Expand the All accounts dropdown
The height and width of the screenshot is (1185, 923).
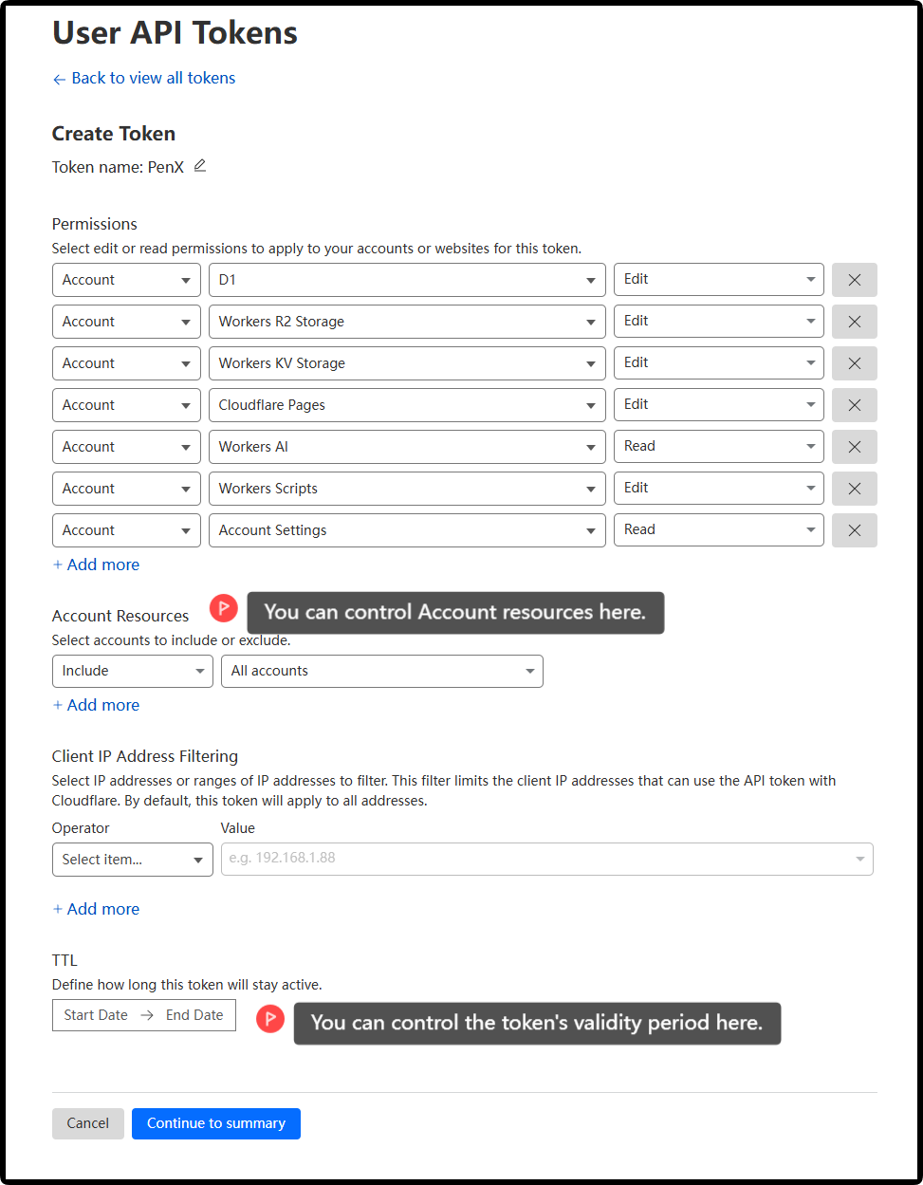pyautogui.click(x=381, y=671)
